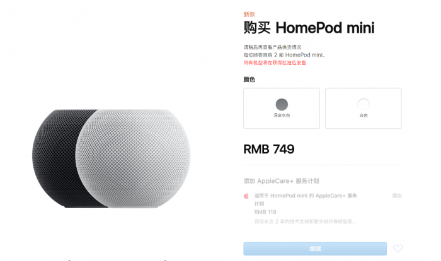Image resolution: width=441 pixels, height=261 pixels.
Task: Click the AppleCare+ plan description text
Action: (x=306, y=199)
